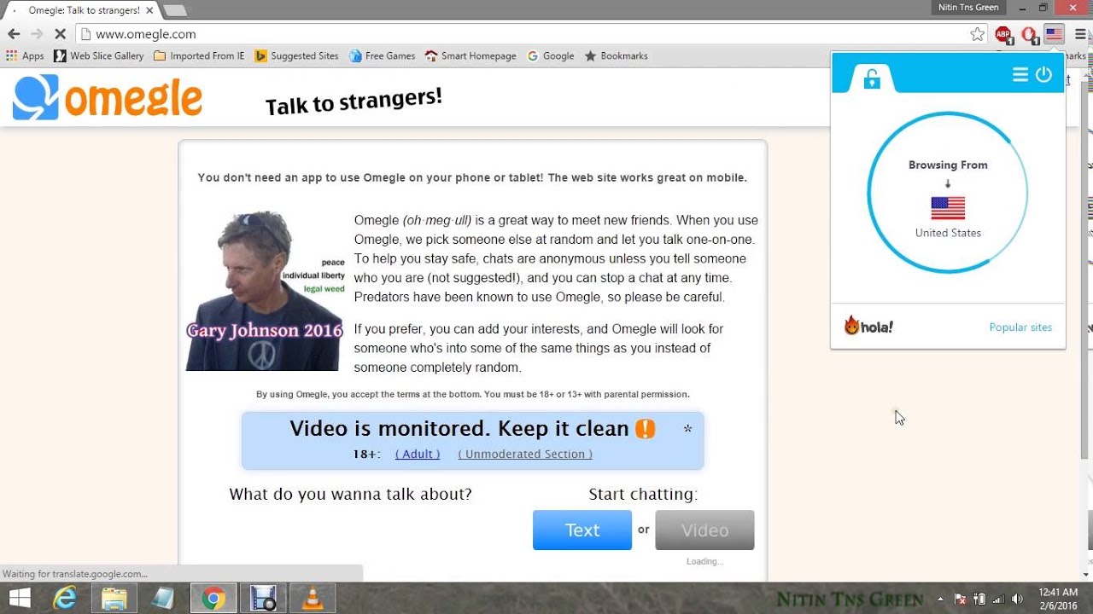
Task: Open the Windows Start menu
Action: tap(20, 599)
